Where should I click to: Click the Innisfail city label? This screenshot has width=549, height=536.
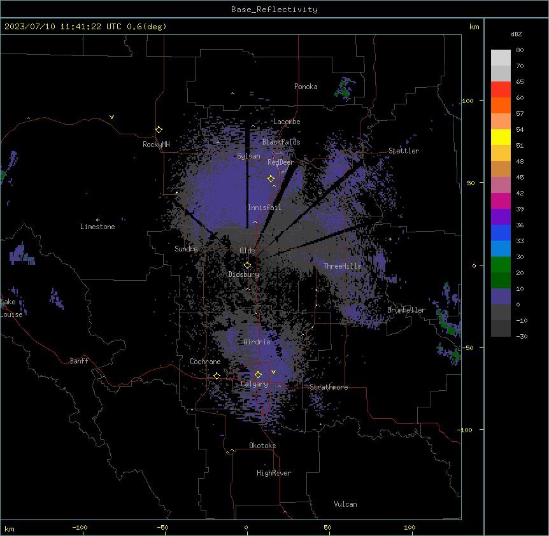pos(264,208)
